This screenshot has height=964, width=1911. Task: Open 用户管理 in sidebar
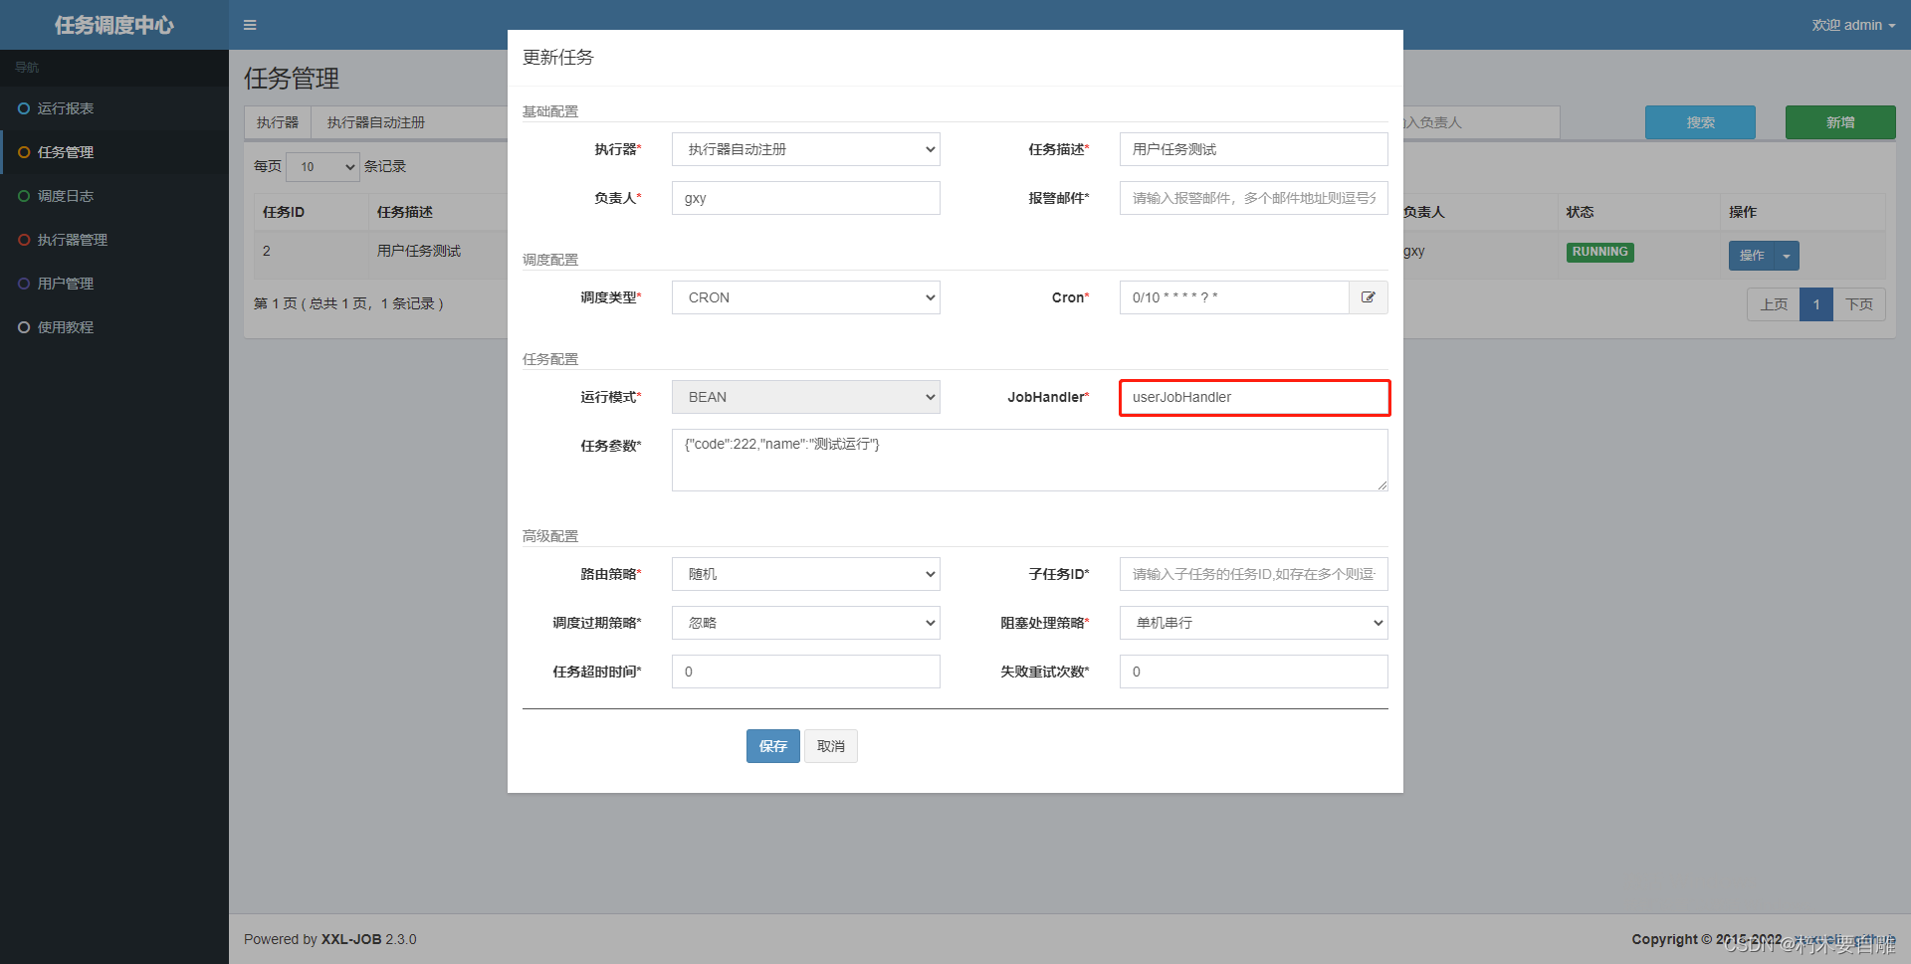point(114,284)
